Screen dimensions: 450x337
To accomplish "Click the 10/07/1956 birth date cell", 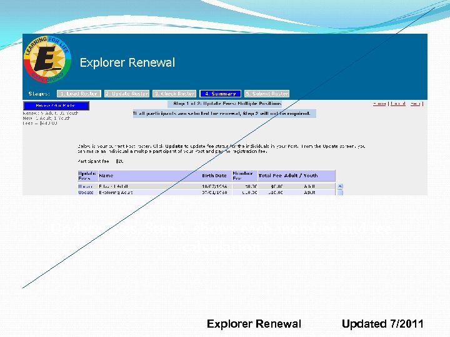I will click(x=214, y=186).
